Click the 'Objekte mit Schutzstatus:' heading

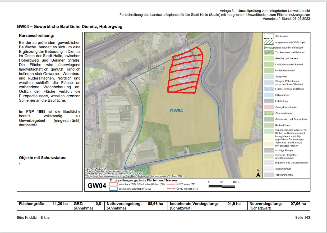(43, 158)
